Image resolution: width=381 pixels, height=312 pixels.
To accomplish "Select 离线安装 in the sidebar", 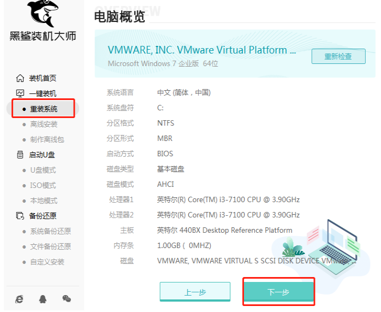I will pos(44,124).
